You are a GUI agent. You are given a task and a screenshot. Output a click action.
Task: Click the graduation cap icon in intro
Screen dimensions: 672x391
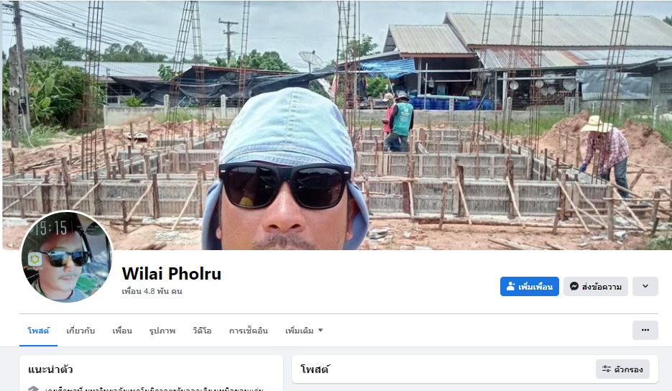coord(34,388)
